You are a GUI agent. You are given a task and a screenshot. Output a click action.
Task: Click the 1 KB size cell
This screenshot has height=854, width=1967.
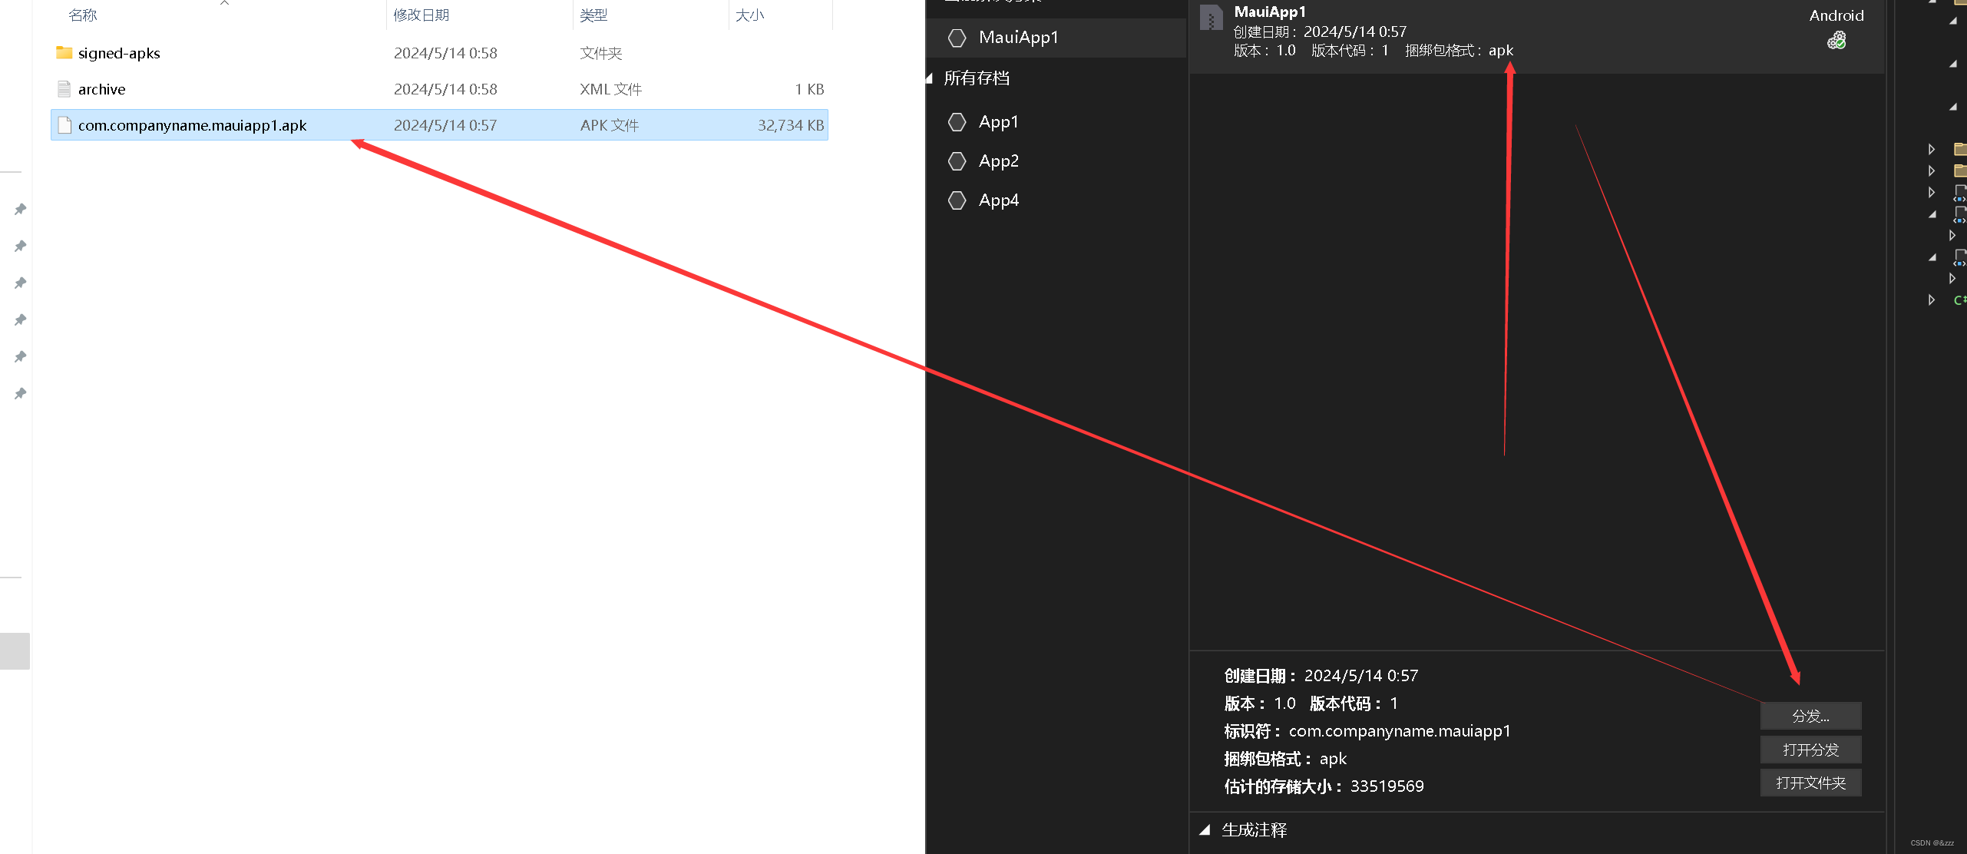pyautogui.click(x=809, y=89)
